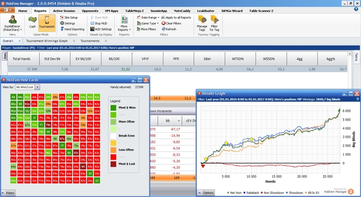This screenshot has width=361, height=197.
Task: Open the application orange menu button
Action: [7, 10]
